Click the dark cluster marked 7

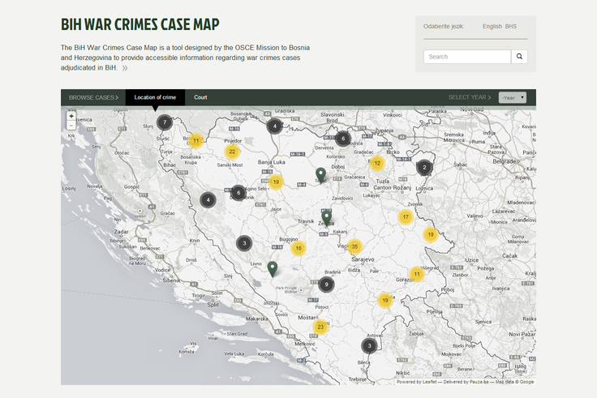165,122
